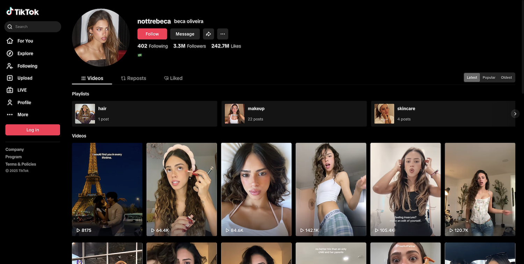The height and width of the screenshot is (264, 524).
Task: Click the share arrow icon
Action: (209, 34)
